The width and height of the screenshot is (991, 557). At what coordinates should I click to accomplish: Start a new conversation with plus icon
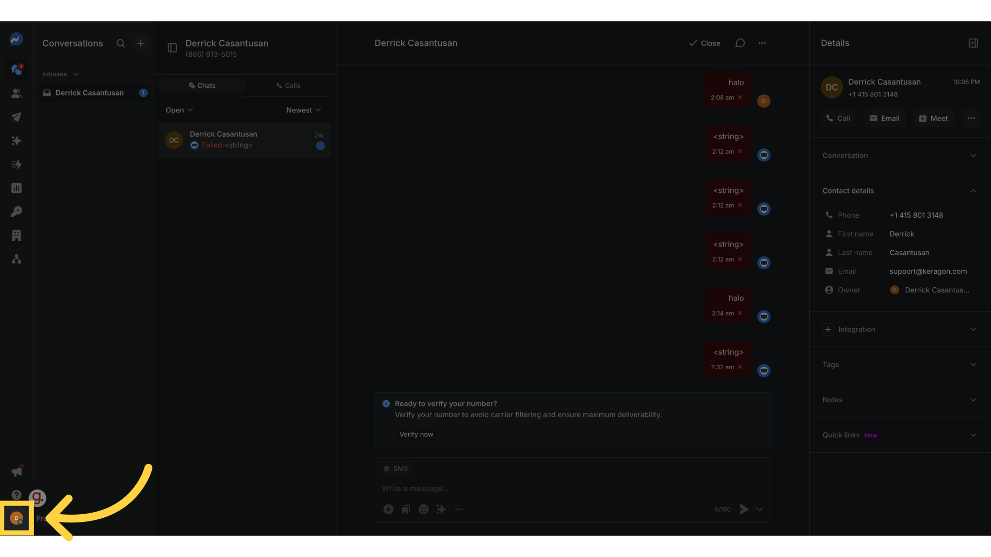[x=140, y=43]
